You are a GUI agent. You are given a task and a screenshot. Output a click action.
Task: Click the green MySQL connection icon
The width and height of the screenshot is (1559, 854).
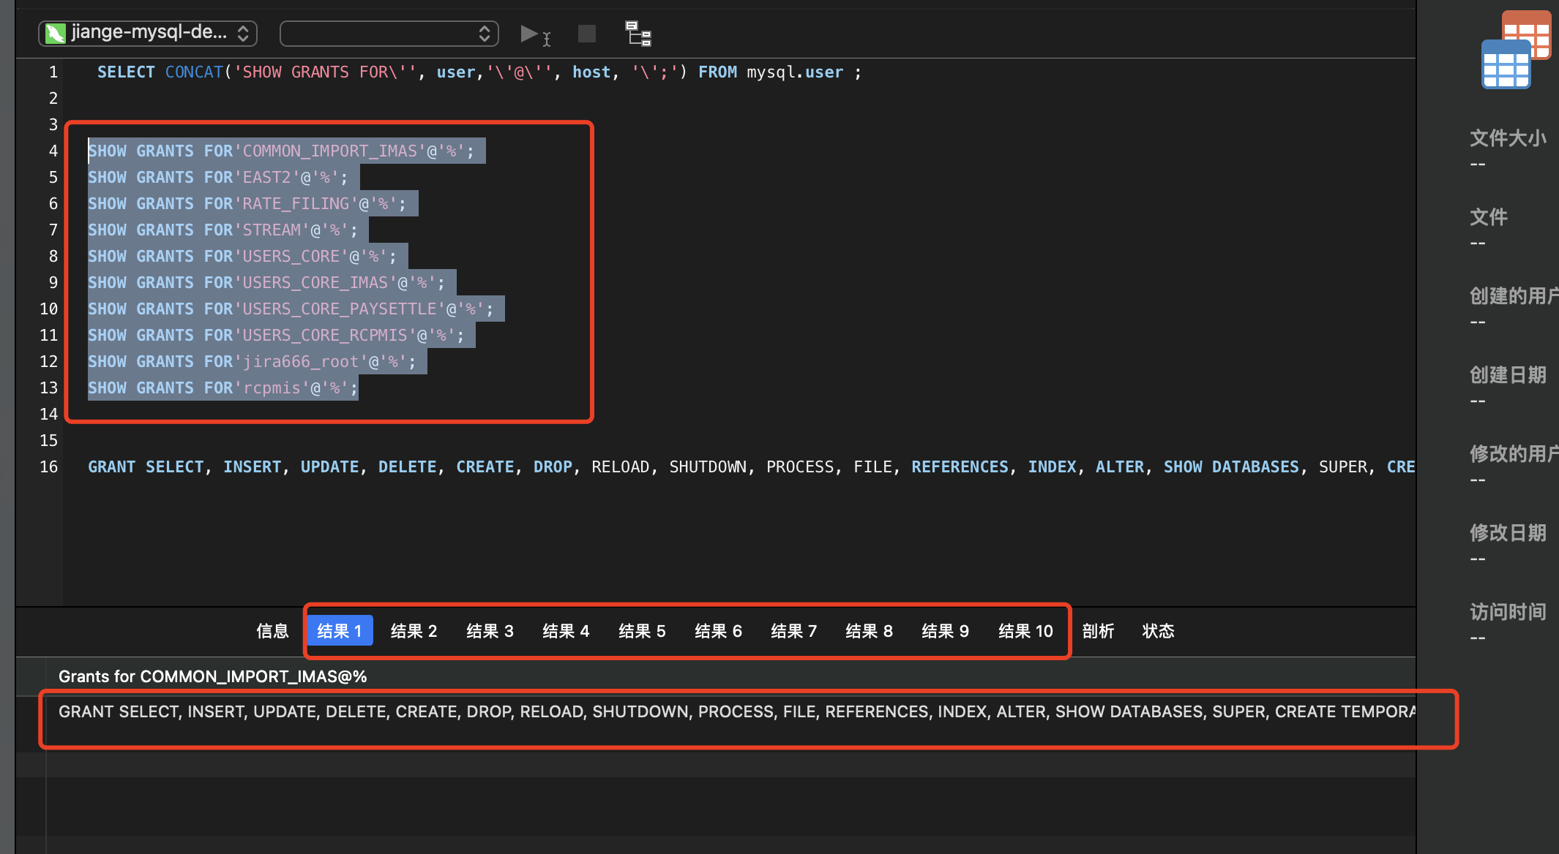56,33
